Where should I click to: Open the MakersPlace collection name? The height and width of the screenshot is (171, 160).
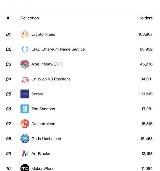(43, 169)
